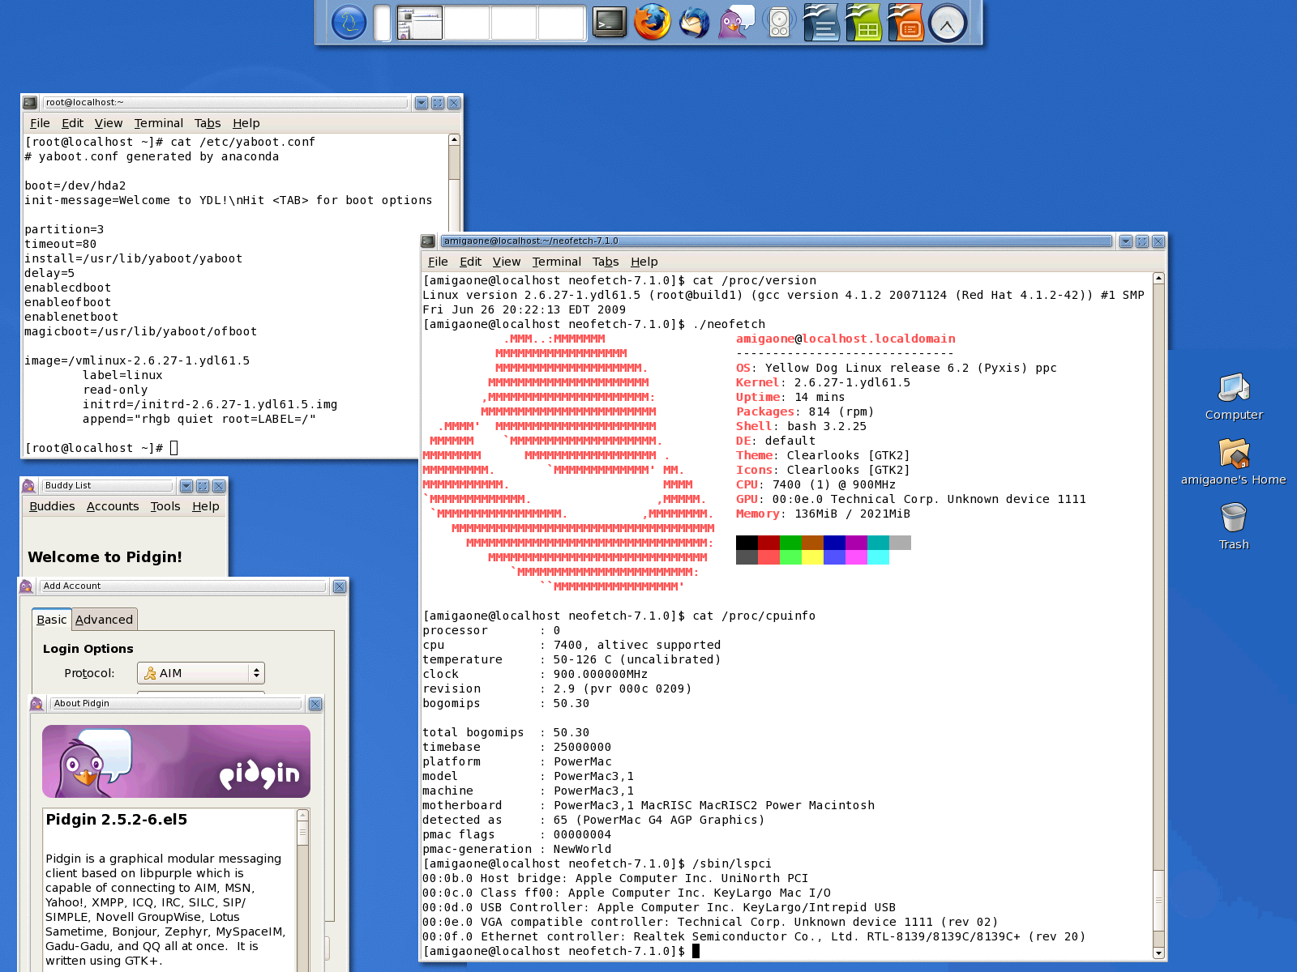This screenshot has width=1297, height=972.
Task: Close the Add Account dialog
Action: click(340, 586)
